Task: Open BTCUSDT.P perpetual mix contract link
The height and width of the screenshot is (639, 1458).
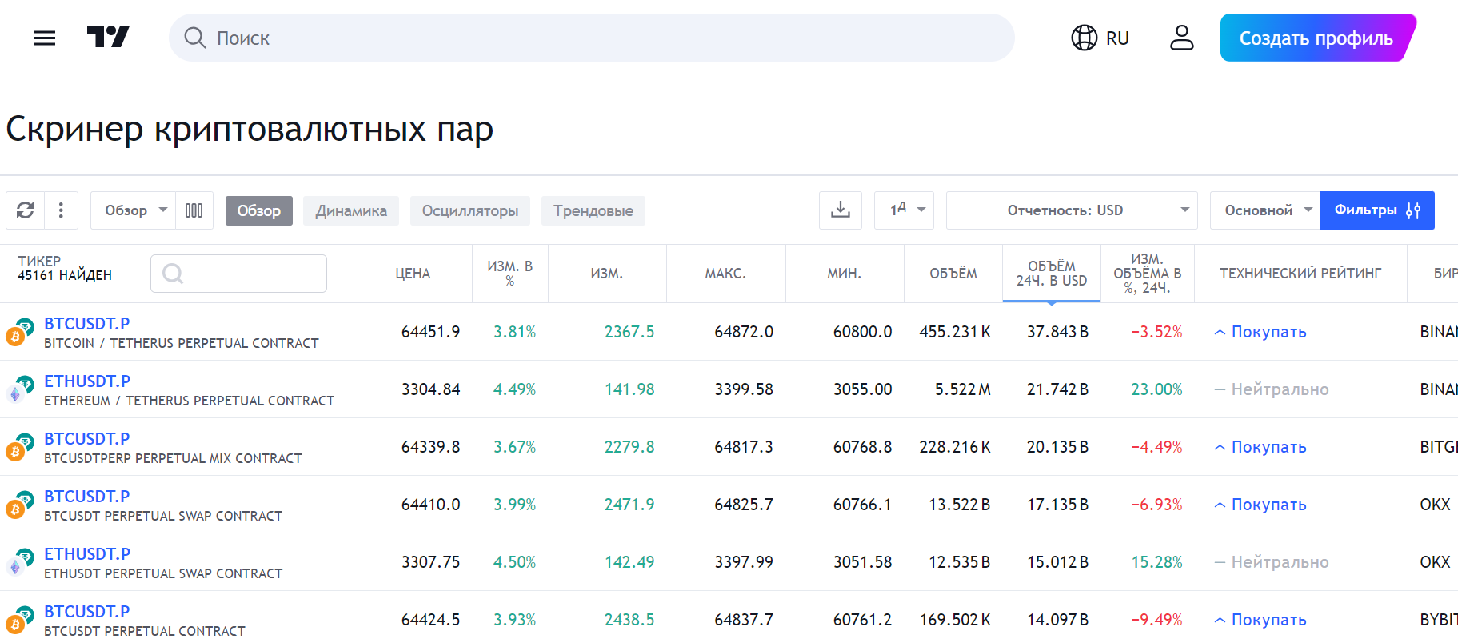Action: point(86,439)
